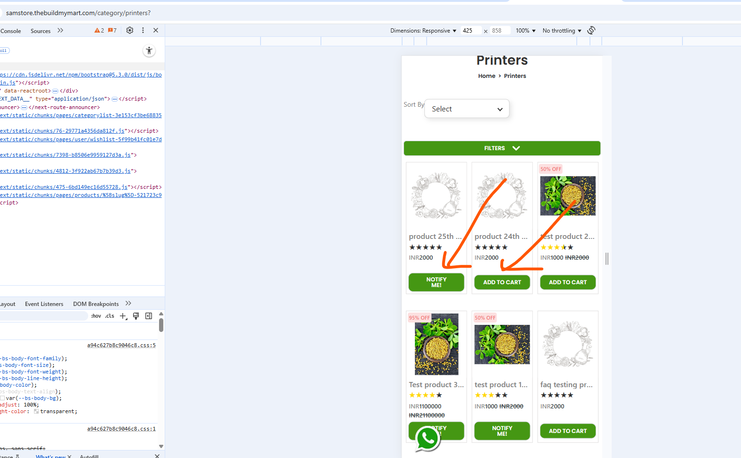The height and width of the screenshot is (458, 741).
Task: Toggle the .cls element classes panel
Action: 109,316
